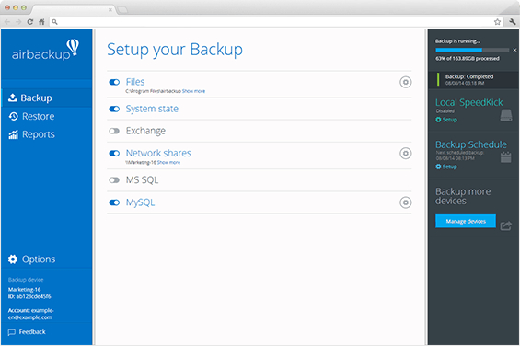
Task: Click the Marketing-16 device name
Action: (25, 290)
